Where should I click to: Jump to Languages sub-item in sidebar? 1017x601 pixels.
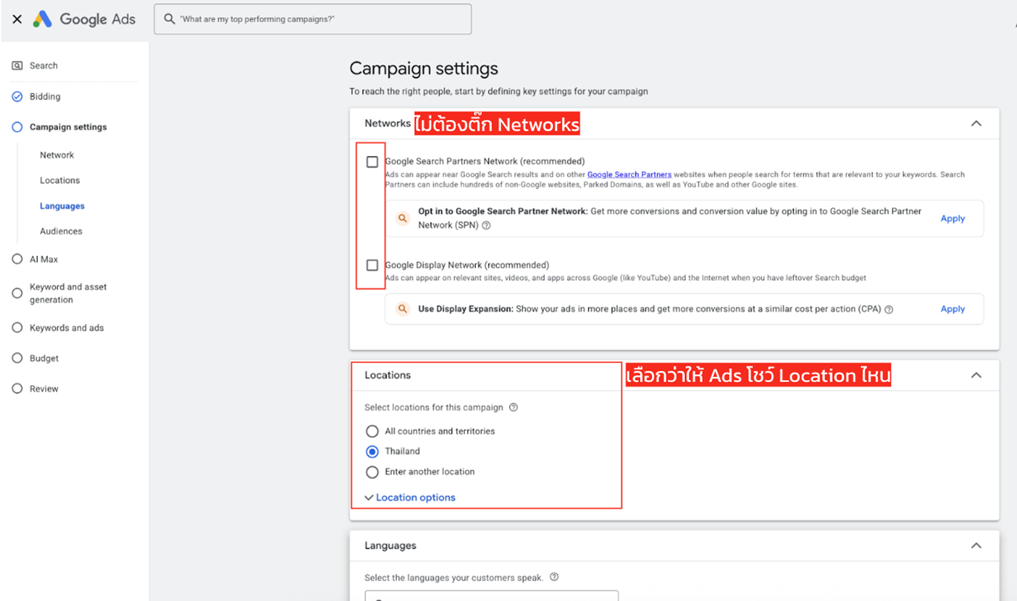tap(62, 206)
